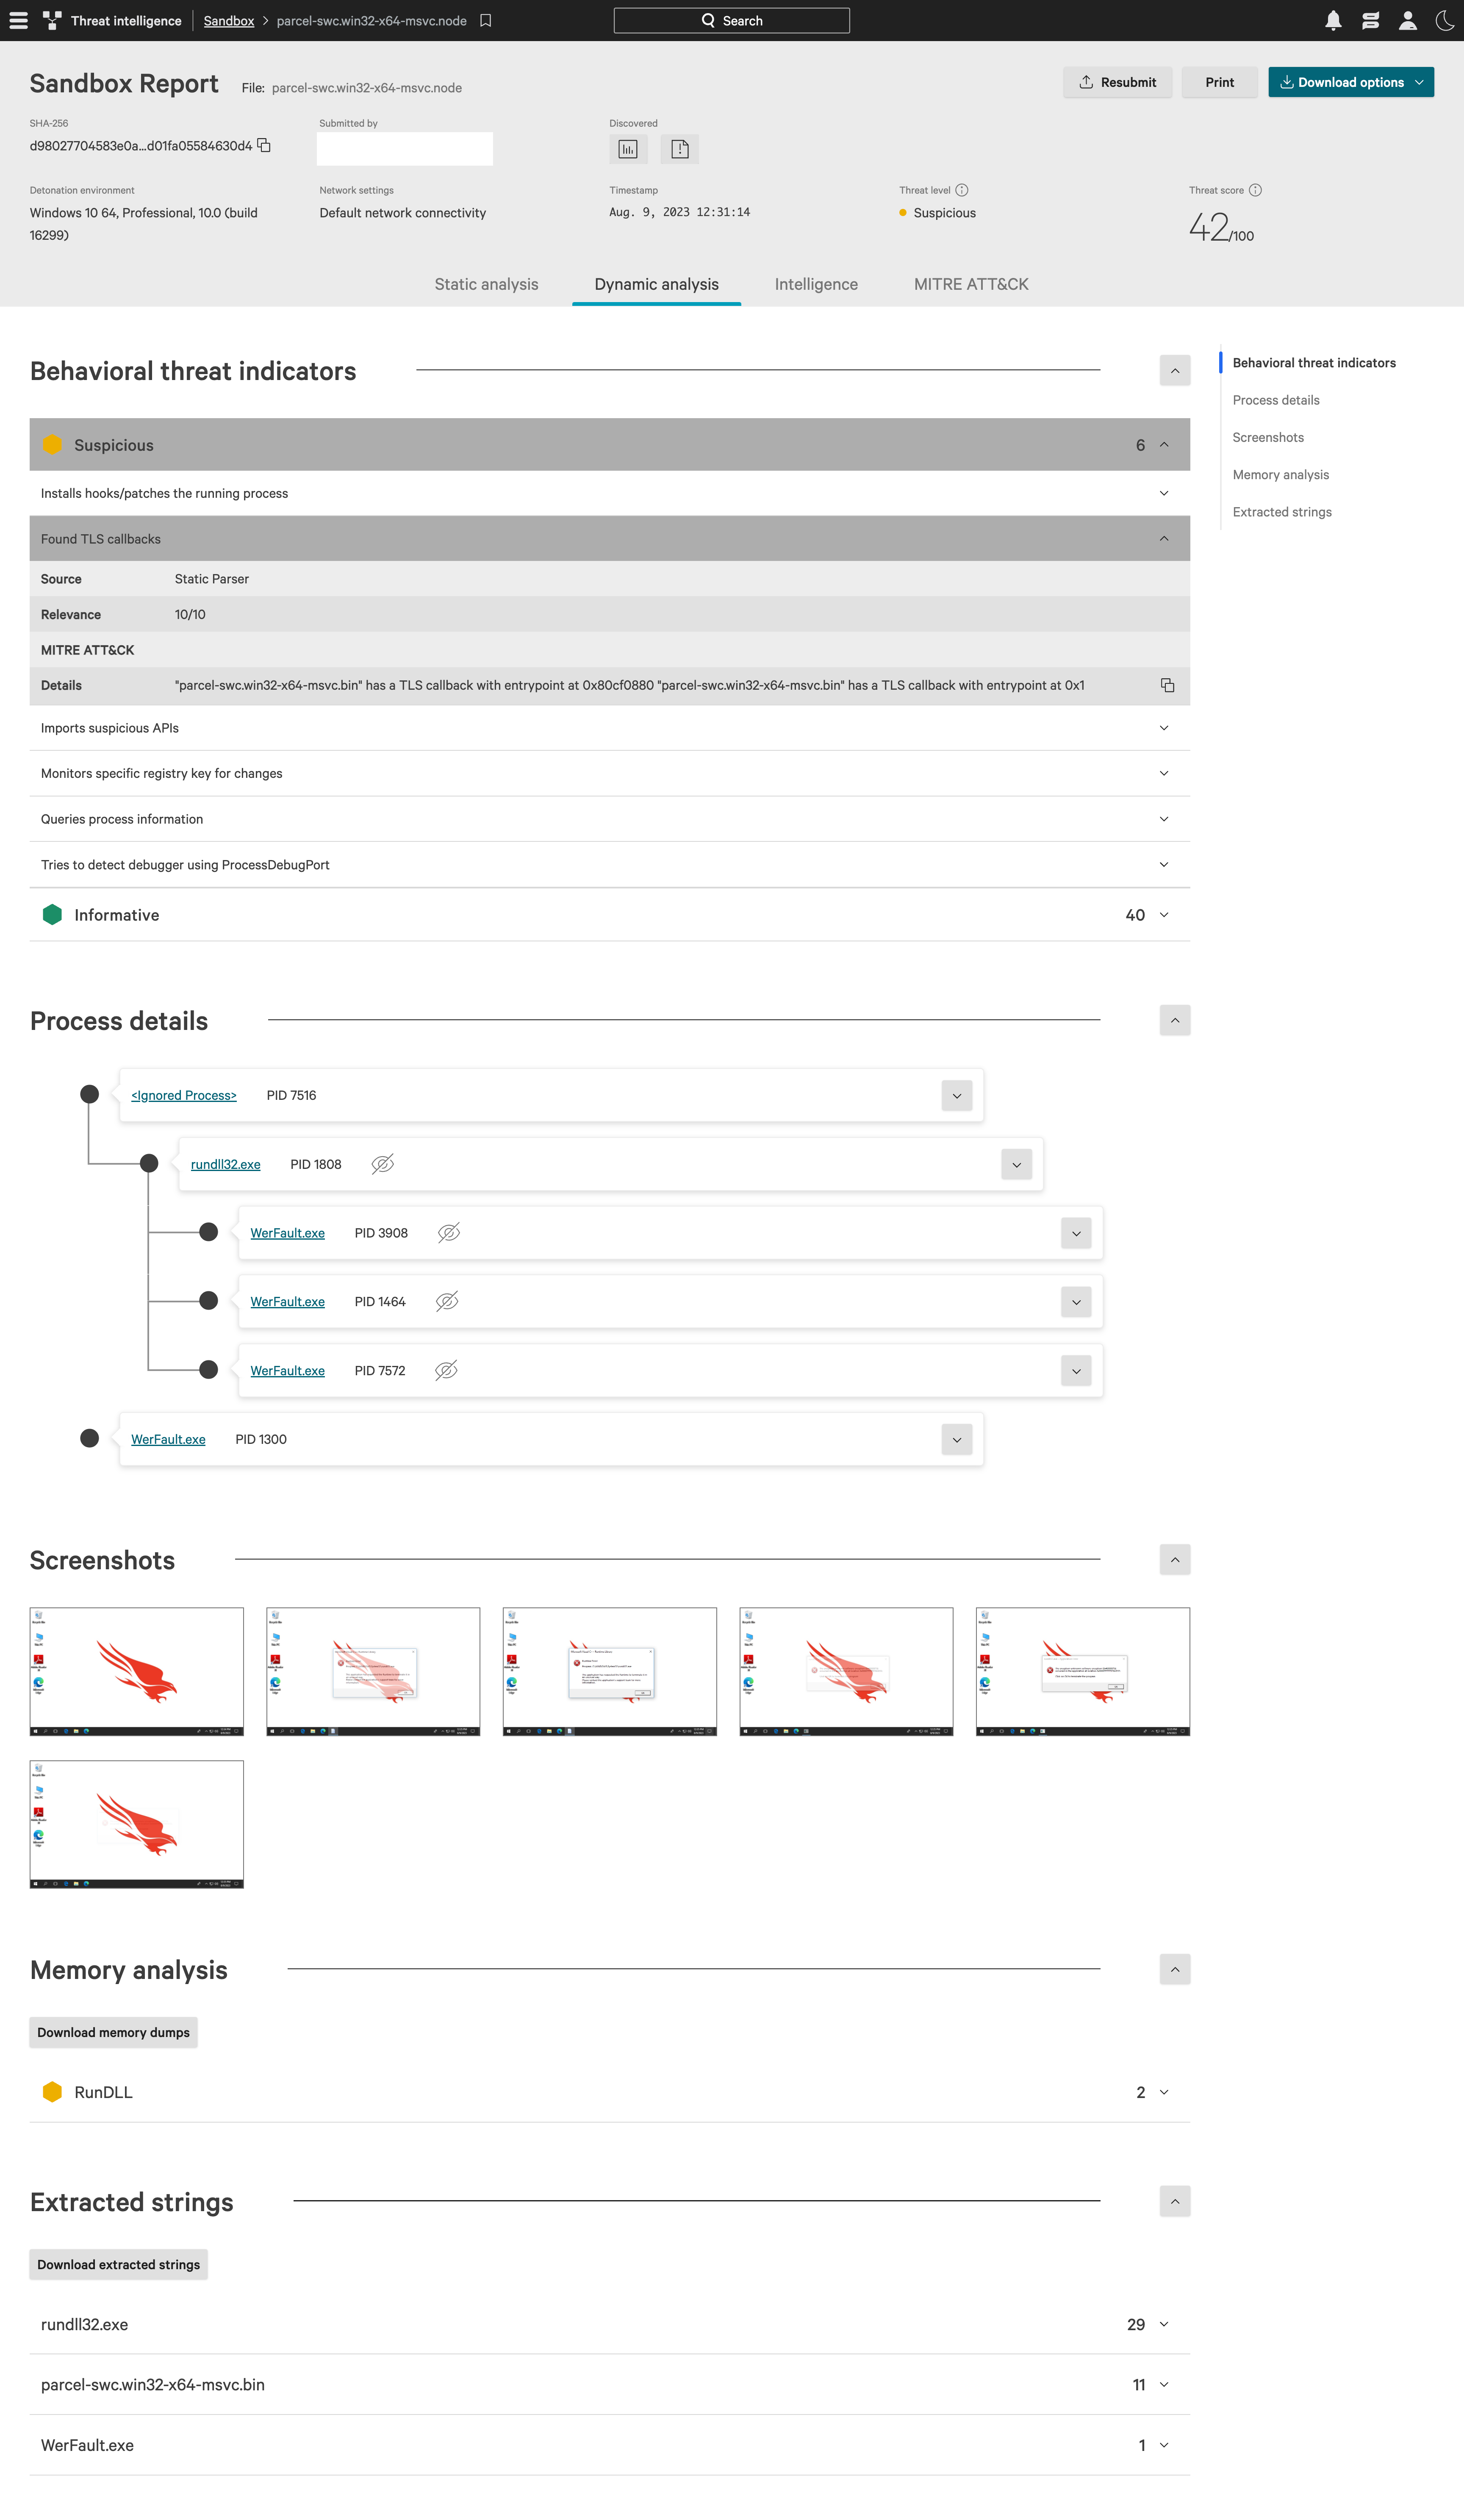Bookmark the report via bookmark icon
The image size is (1464, 2520).
tap(486, 20)
